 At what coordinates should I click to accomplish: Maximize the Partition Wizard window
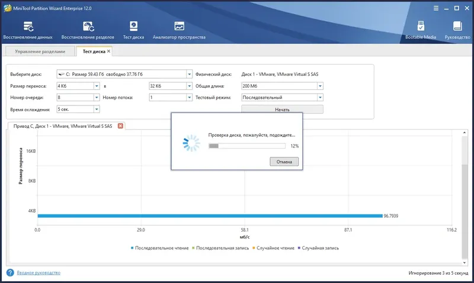click(x=456, y=8)
